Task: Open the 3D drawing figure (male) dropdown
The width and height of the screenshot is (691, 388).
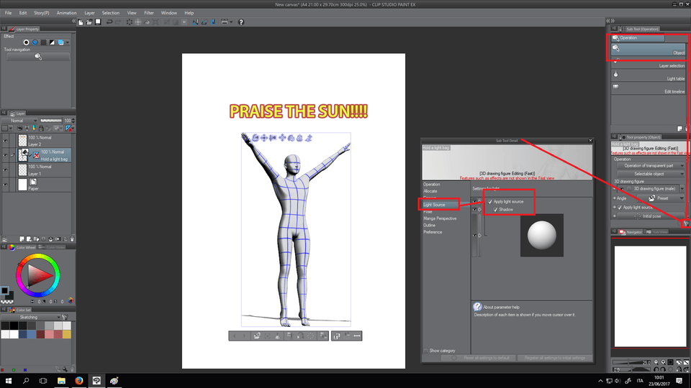Action: tap(682, 189)
